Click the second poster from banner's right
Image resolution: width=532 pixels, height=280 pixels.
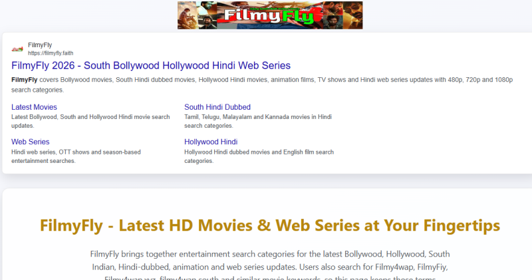pos(333,15)
